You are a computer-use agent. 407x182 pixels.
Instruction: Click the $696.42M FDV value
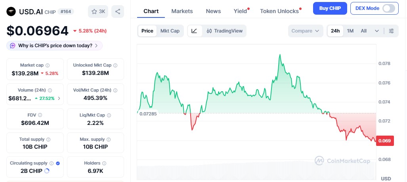[x=35, y=123]
